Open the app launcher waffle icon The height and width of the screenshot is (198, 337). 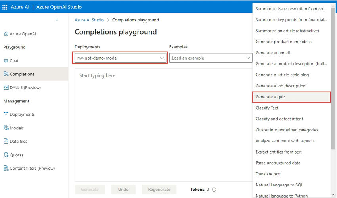pyautogui.click(x=5, y=7)
